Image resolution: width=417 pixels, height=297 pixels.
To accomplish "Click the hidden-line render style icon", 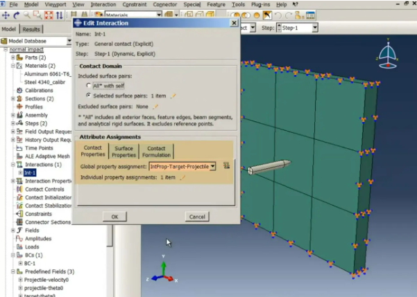I will [x=199, y=15].
